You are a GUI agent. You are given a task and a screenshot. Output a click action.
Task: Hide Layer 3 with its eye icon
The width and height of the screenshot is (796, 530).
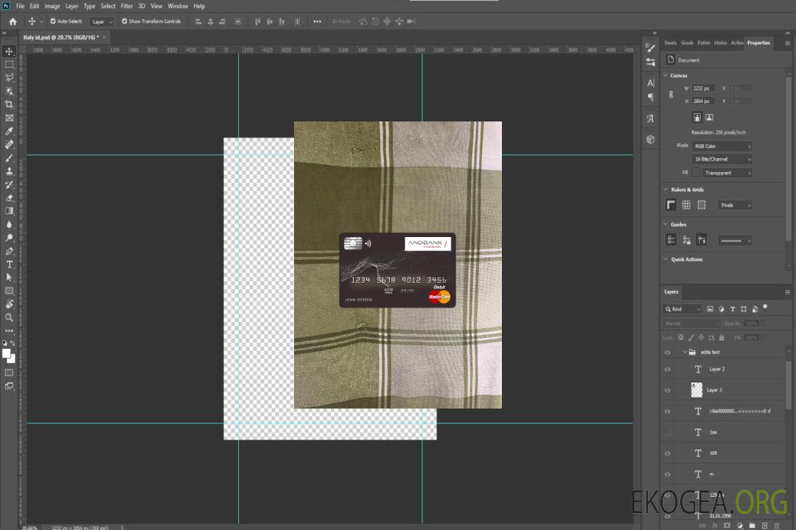[x=668, y=391]
